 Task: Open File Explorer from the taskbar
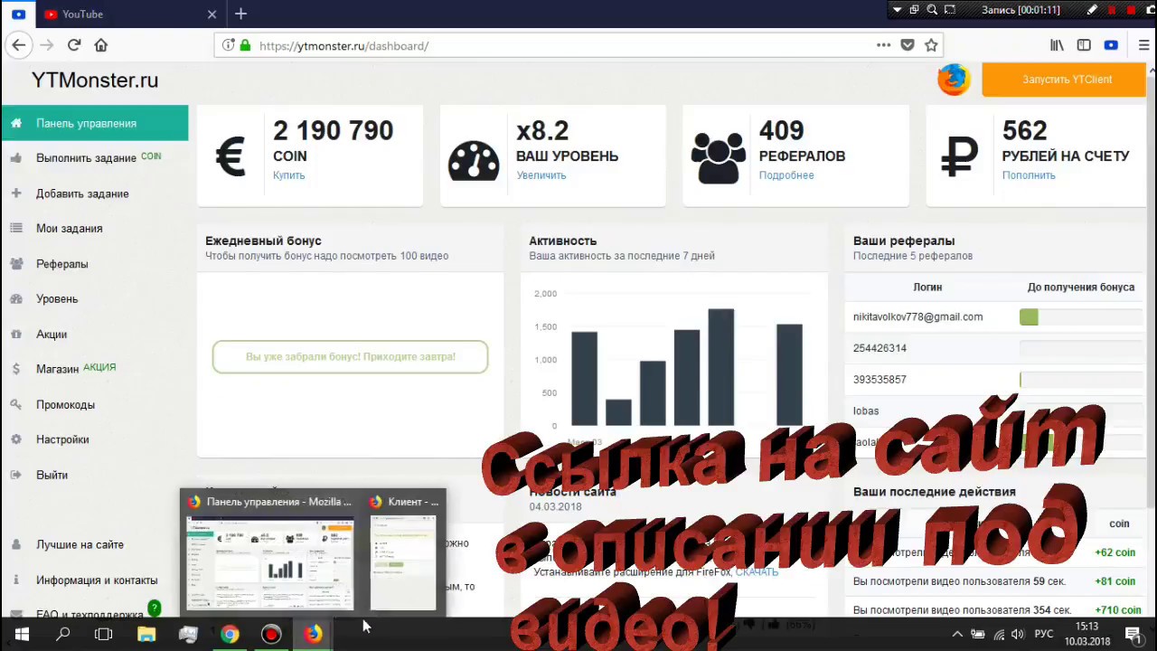(x=146, y=635)
